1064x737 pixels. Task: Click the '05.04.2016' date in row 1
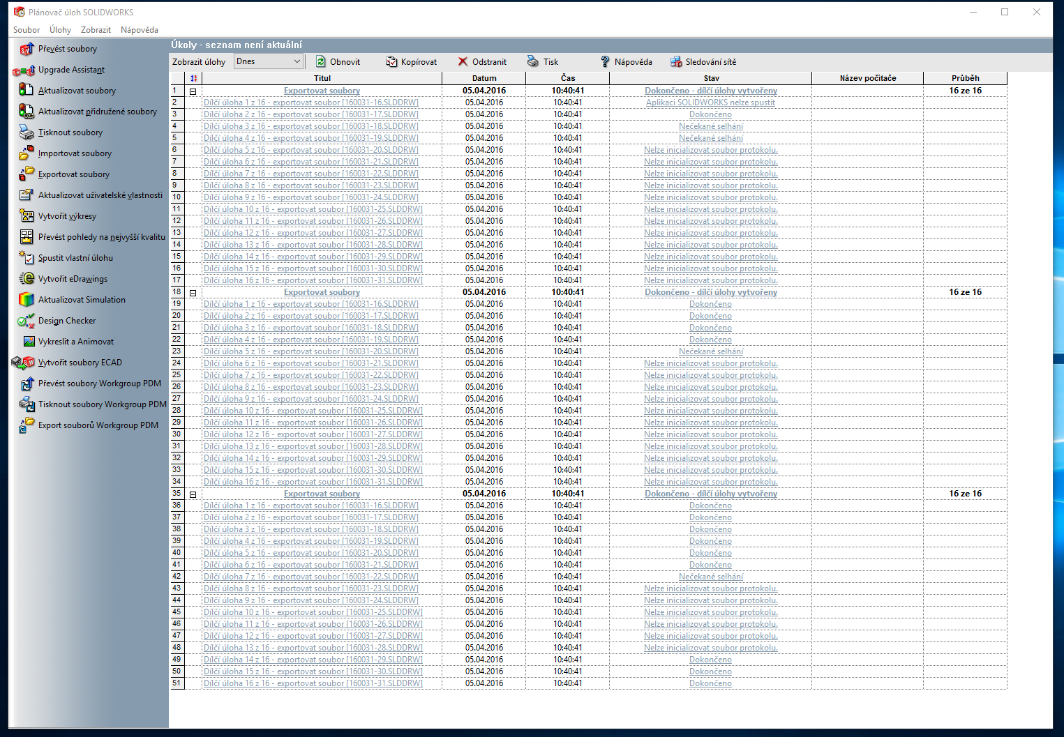(x=484, y=91)
